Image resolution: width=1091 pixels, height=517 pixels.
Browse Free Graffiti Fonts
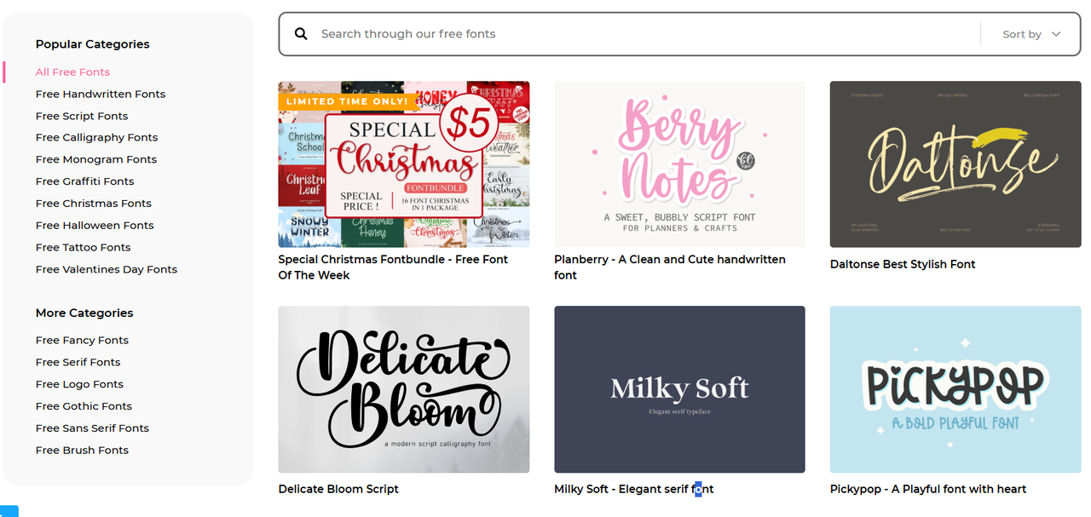[85, 181]
